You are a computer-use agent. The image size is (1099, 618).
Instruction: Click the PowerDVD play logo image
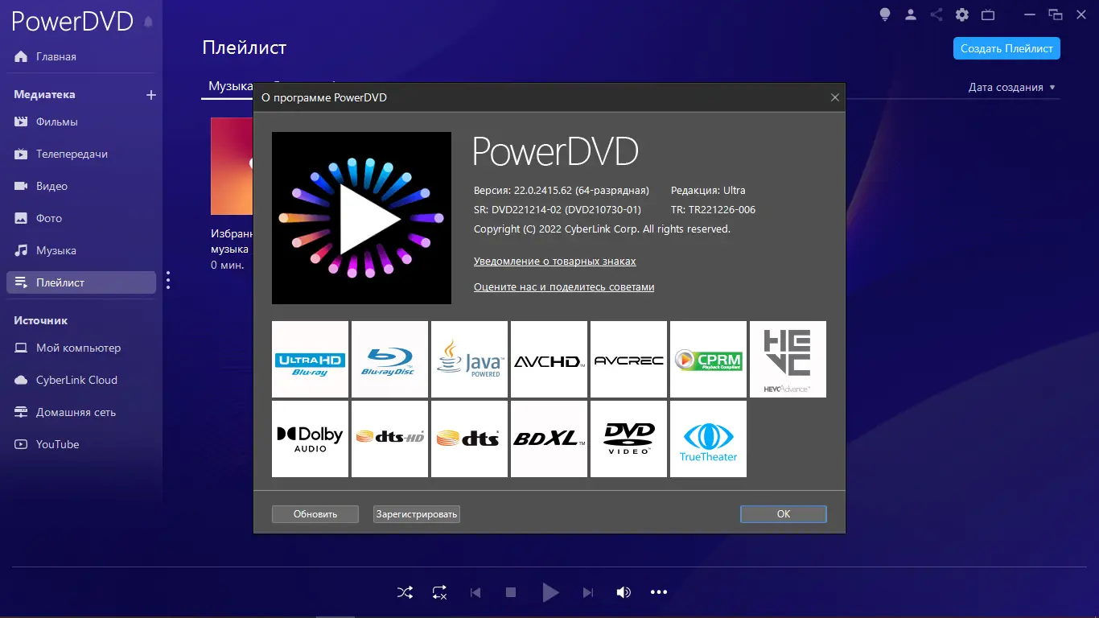(x=361, y=218)
